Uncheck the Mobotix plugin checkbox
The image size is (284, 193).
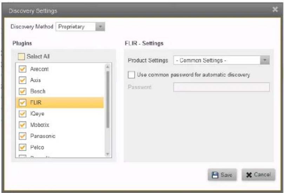pyautogui.click(x=22, y=125)
